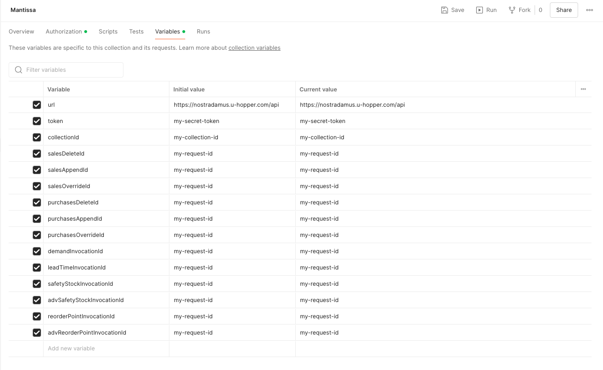
Task: Open the Authorization tab
Action: [x=64, y=32]
